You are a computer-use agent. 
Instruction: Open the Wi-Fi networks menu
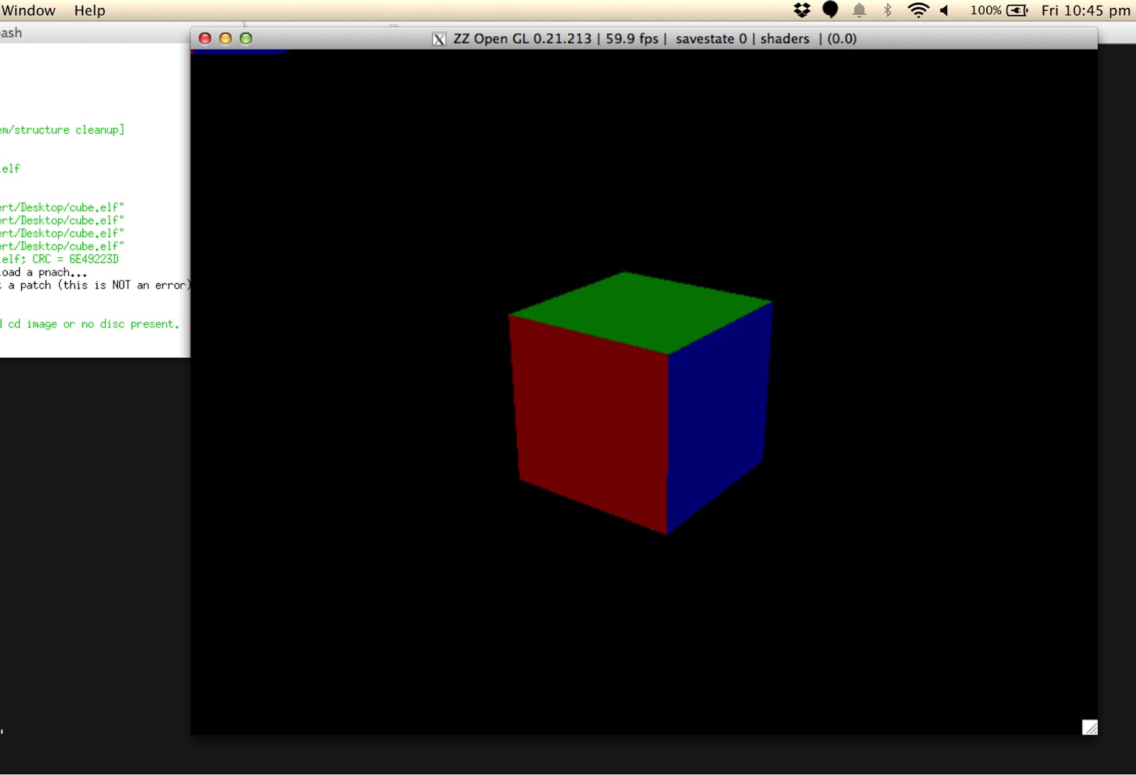pos(918,10)
